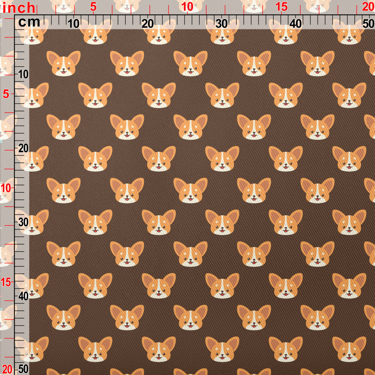The image size is (375, 375).
Task: Select black 40 on vertical cm ruler
Action: coord(23,297)
